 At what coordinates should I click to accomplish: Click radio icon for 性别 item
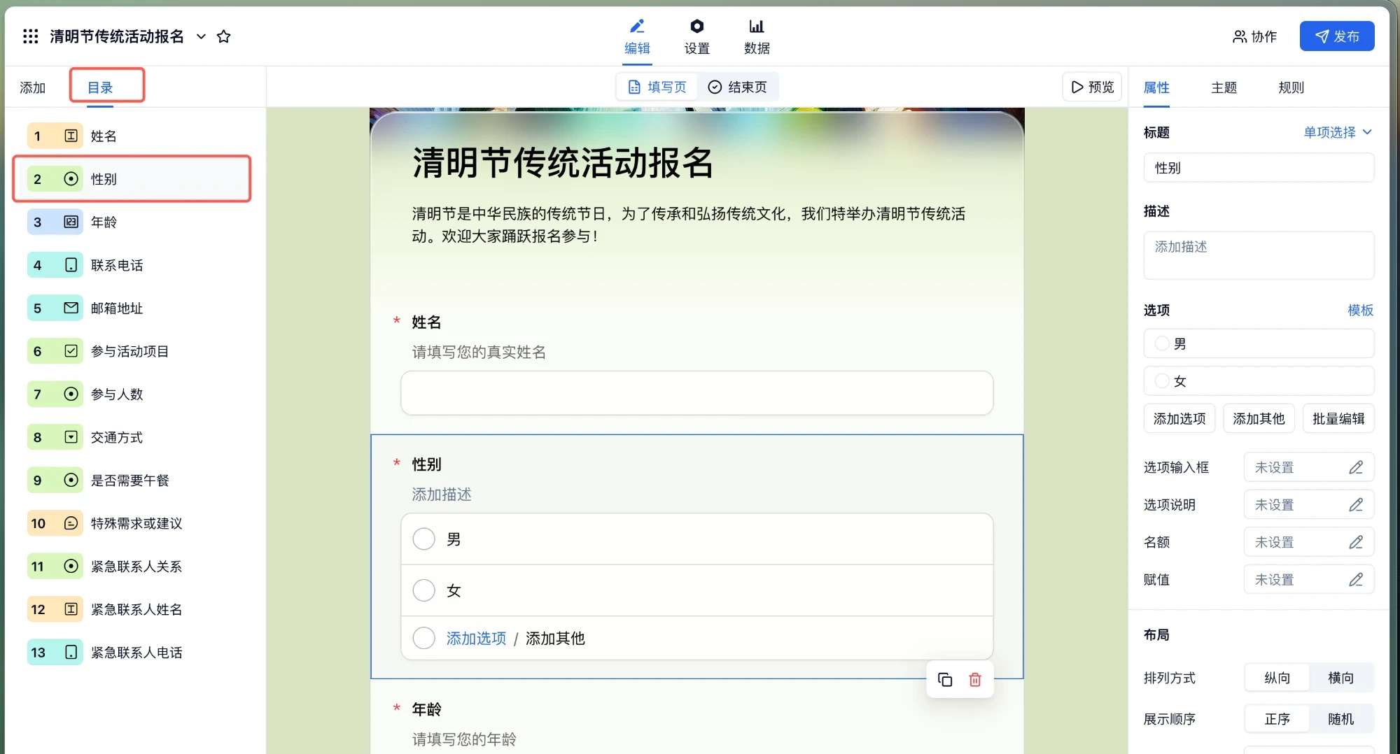click(x=71, y=179)
